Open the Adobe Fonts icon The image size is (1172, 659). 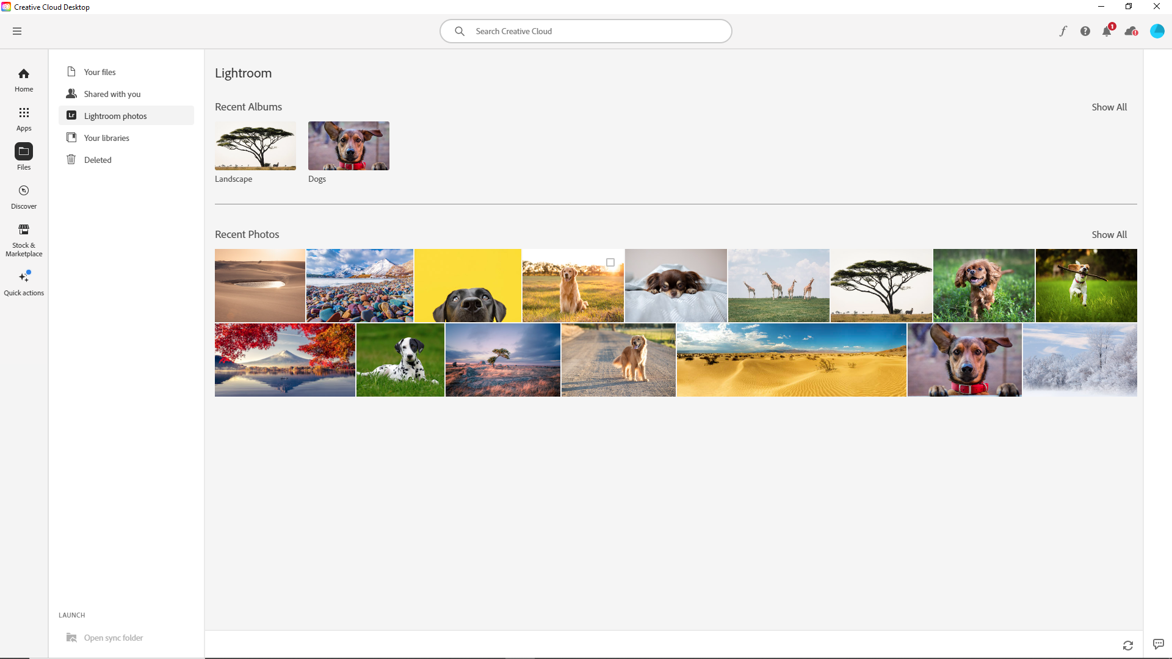(x=1063, y=31)
